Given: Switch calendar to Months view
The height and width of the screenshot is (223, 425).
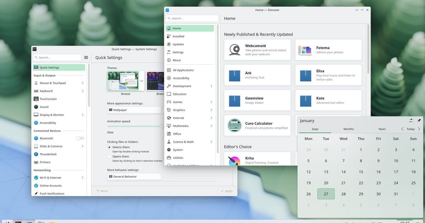Looking at the screenshot, I should click(348, 129).
